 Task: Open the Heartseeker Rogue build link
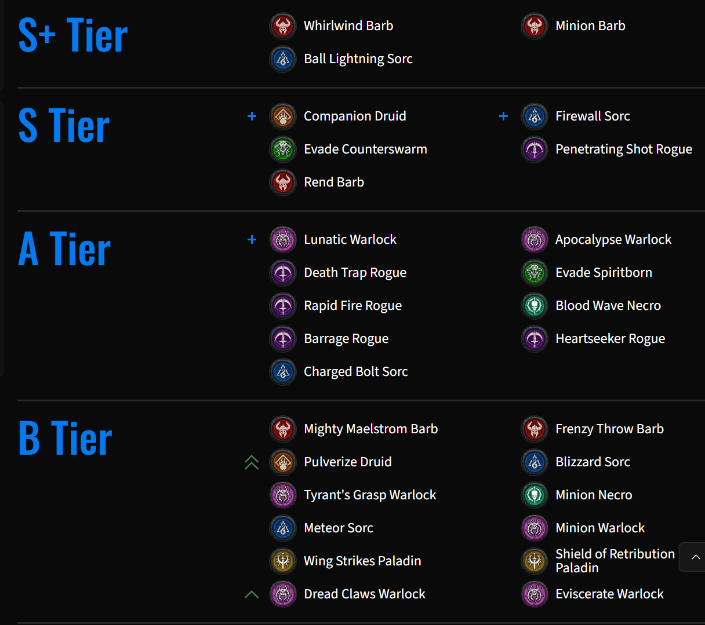[x=610, y=339]
